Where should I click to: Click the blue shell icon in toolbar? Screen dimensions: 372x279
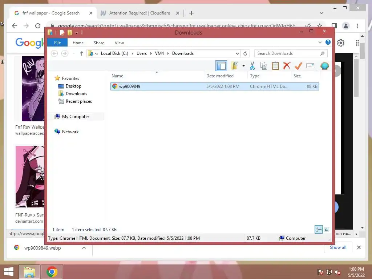click(324, 66)
